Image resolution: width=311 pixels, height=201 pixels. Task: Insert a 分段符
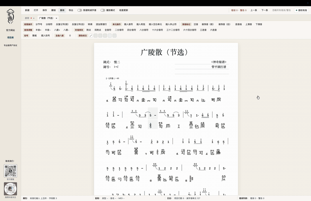(x=49, y=24)
